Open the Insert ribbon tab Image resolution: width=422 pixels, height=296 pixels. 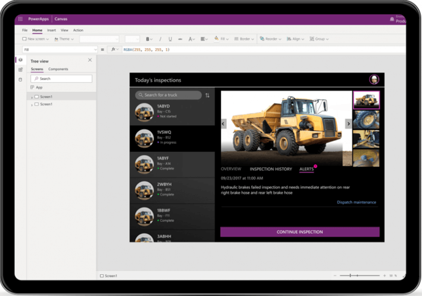(x=51, y=30)
